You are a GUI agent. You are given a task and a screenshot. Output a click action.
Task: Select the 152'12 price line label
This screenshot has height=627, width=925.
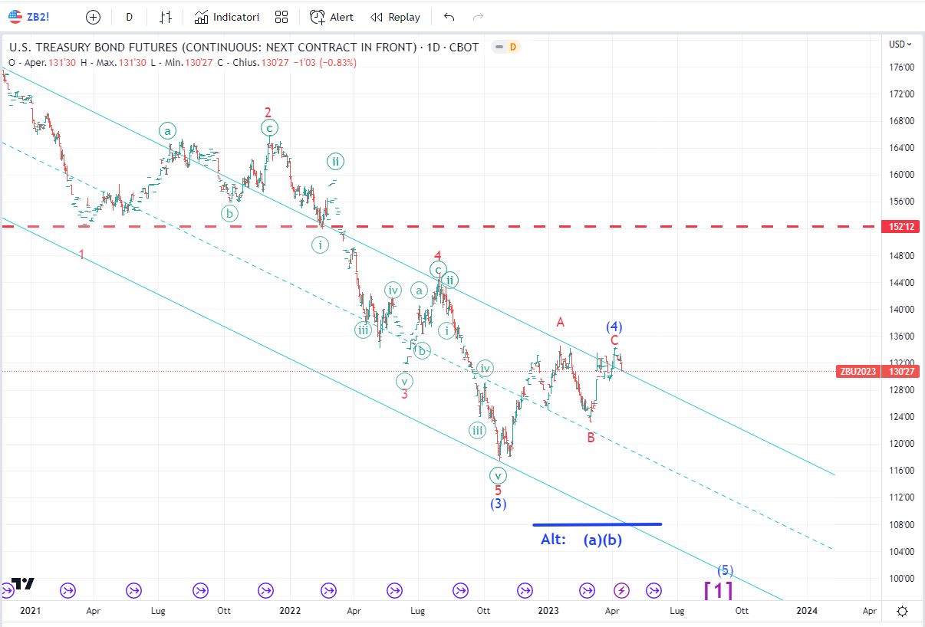(x=901, y=227)
